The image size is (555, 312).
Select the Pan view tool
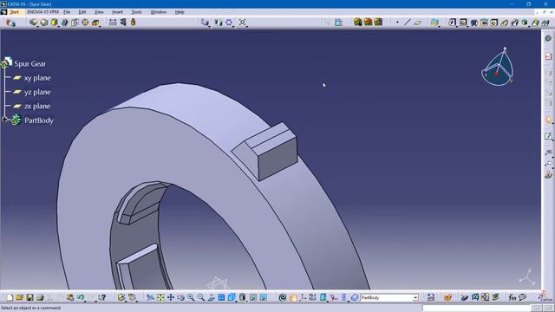click(171, 297)
